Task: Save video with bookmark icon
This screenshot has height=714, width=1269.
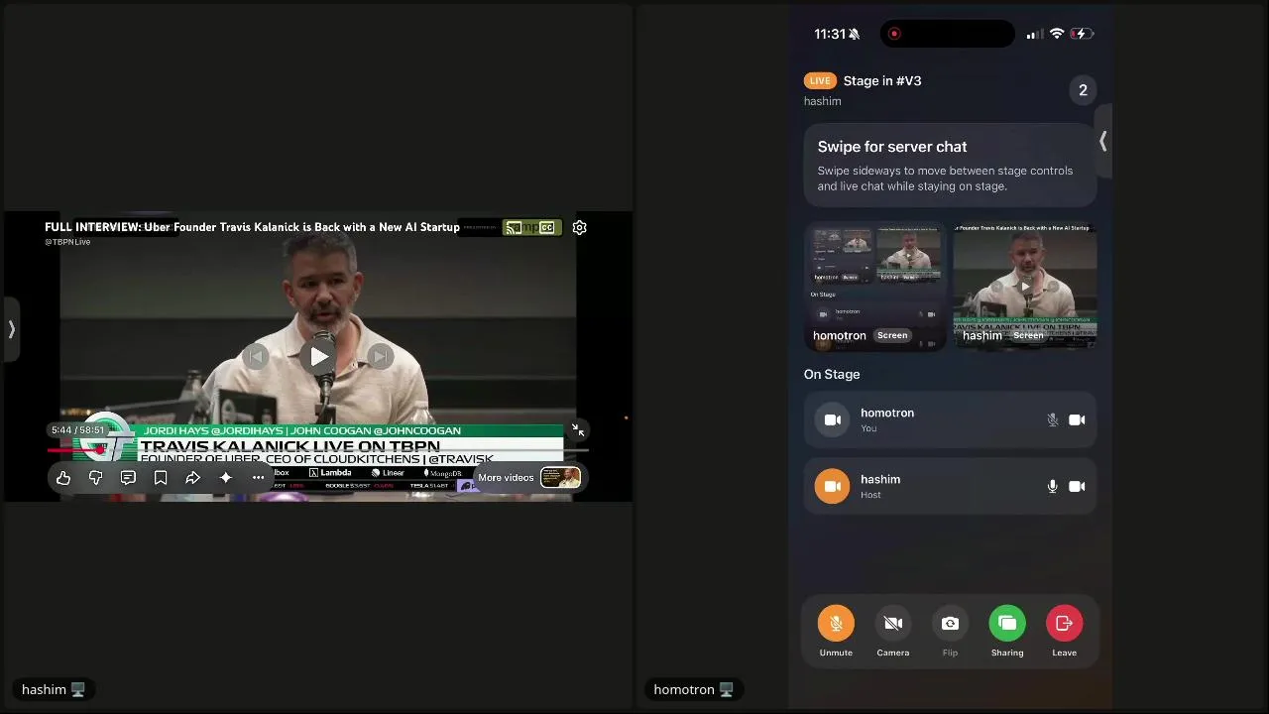Action: pos(161,478)
